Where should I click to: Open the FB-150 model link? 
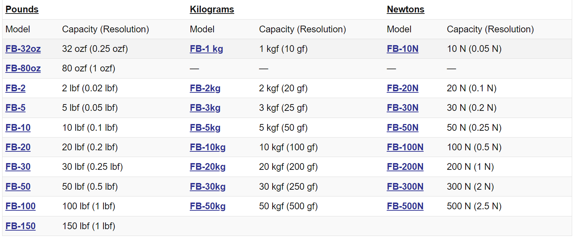[x=21, y=226]
